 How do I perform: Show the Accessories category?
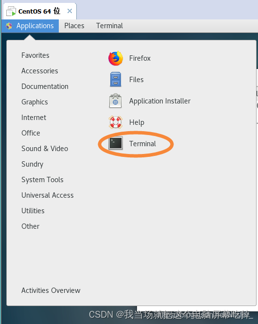tap(40, 71)
